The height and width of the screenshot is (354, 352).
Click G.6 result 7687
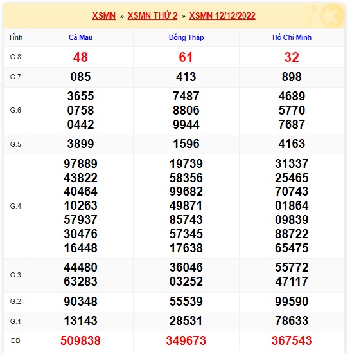tap(292, 124)
